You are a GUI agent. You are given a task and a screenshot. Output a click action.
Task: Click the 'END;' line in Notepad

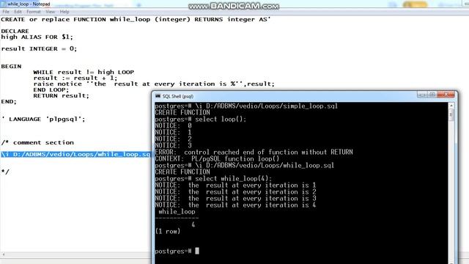tap(9, 101)
